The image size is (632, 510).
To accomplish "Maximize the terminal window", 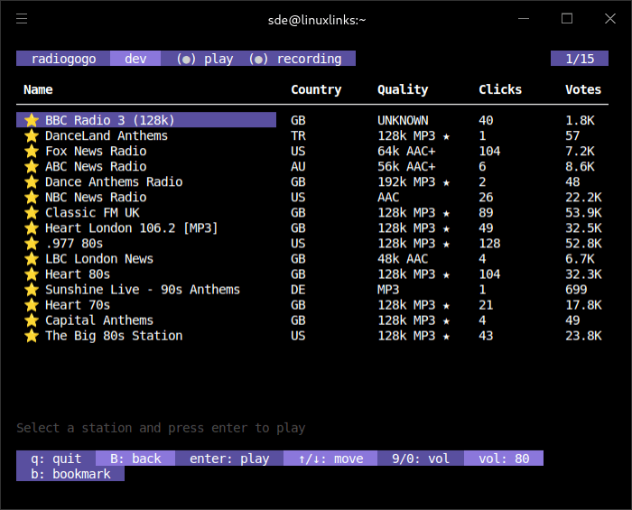I will [x=567, y=19].
